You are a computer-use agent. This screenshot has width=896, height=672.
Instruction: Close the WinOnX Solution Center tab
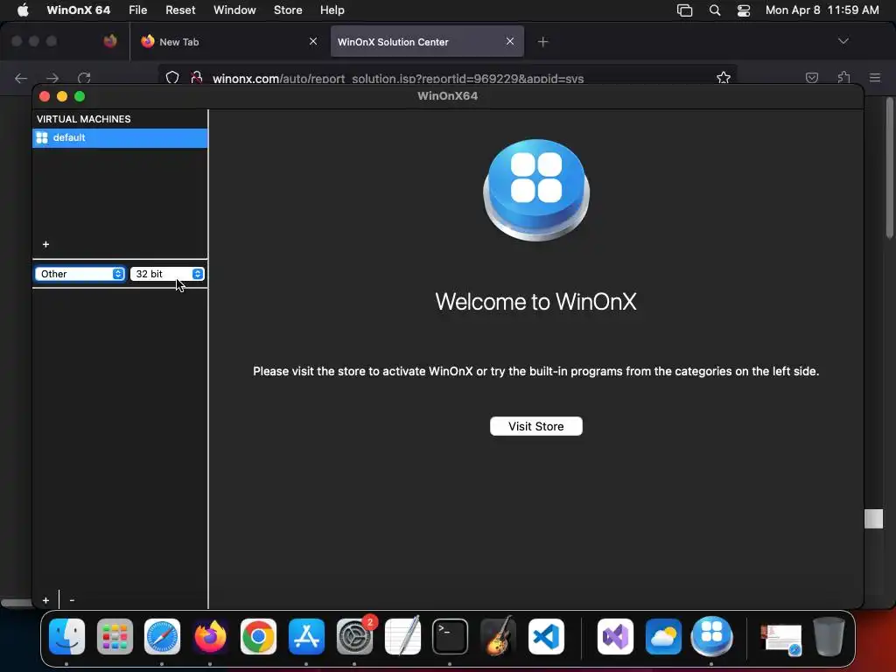(x=510, y=41)
